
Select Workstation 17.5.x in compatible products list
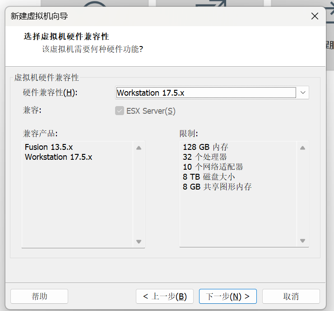click(x=59, y=157)
